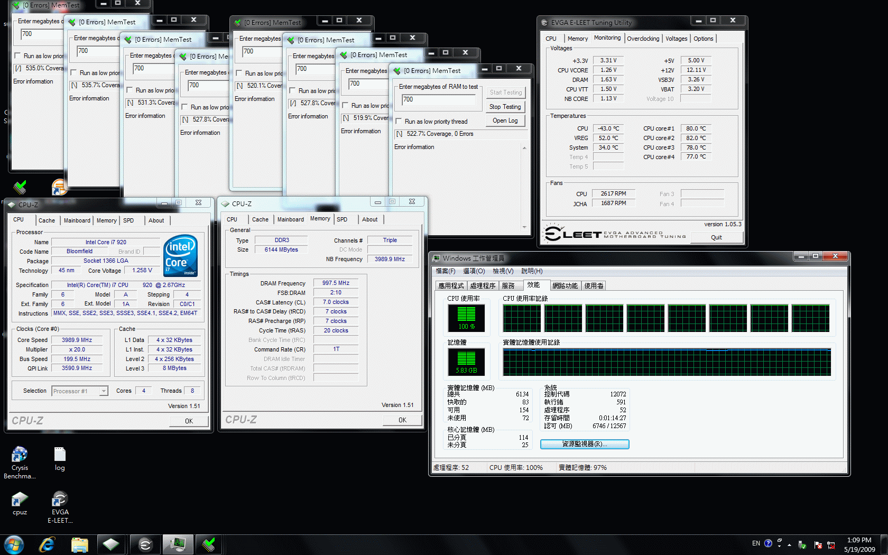This screenshot has width=888, height=555.
Task: Toggle low priority checkbox in 520.1% MemTest
Action: 239,73
